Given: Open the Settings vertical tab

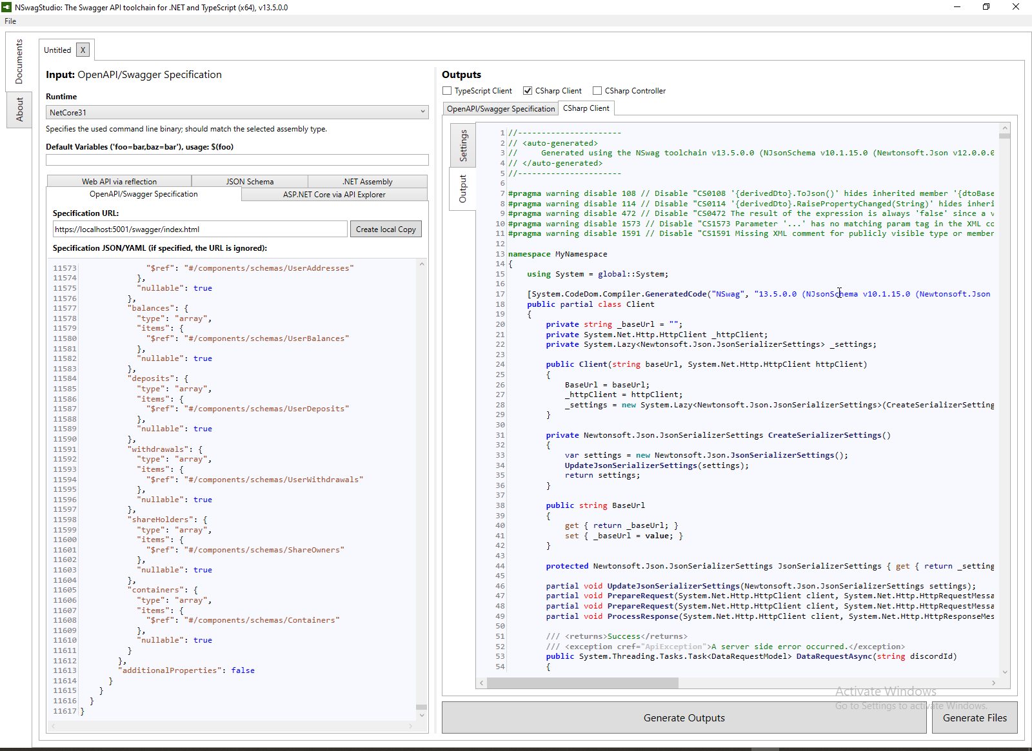Looking at the screenshot, I should pos(463,146).
